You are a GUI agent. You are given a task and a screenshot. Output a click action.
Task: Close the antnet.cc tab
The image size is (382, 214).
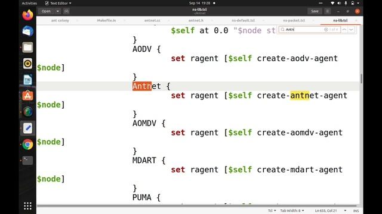click(168, 21)
